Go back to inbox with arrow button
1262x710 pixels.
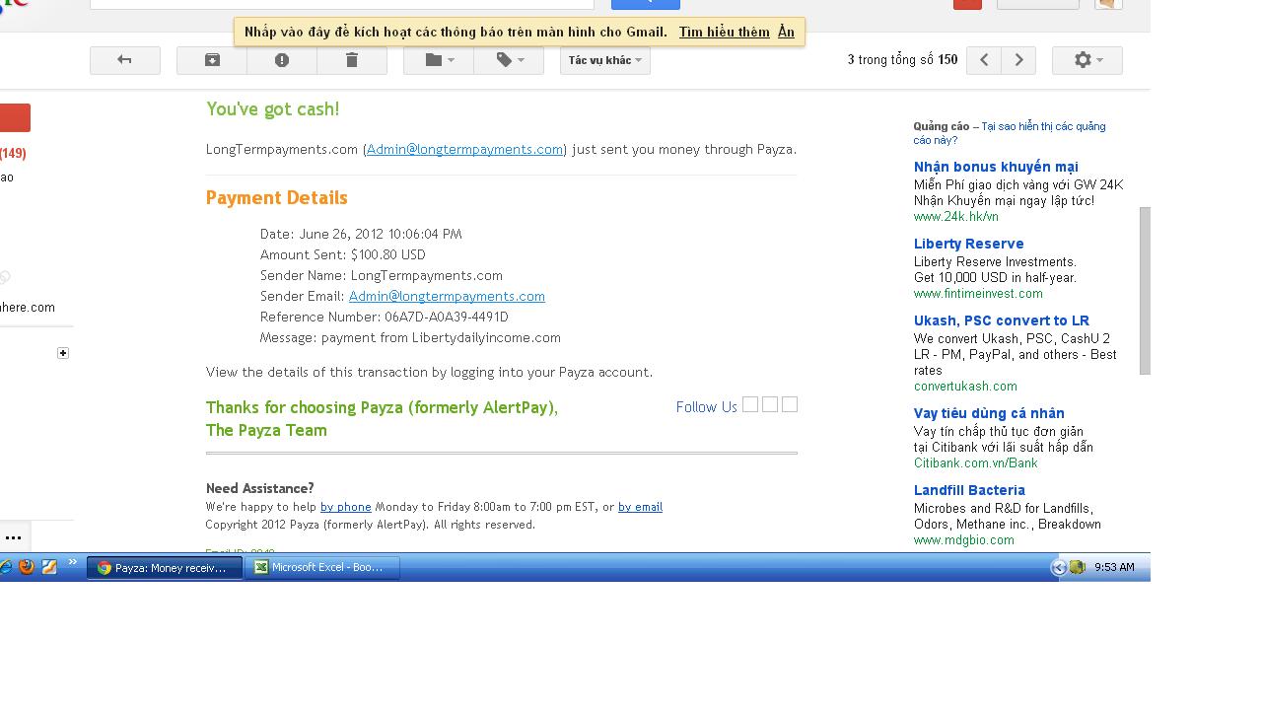[125, 60]
